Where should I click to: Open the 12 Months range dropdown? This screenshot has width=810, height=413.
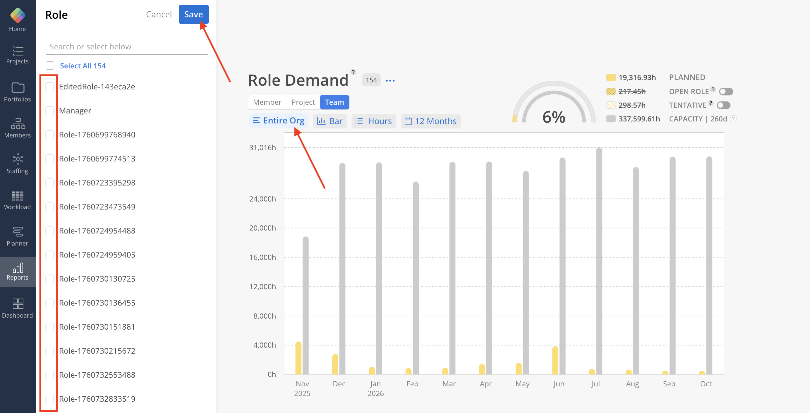[430, 121]
